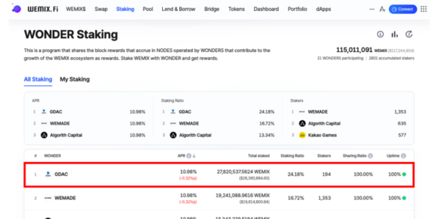This screenshot has height=219, width=439.
Task: Click the APR column info icon
Action: 189,156
